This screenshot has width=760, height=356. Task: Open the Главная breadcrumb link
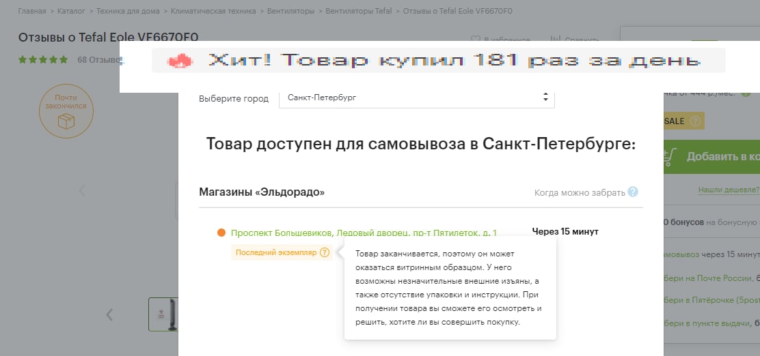click(x=32, y=11)
